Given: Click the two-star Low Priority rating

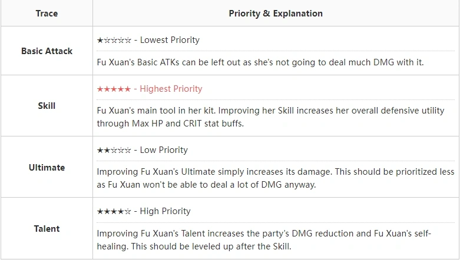Looking at the screenshot, I should 114,150.
